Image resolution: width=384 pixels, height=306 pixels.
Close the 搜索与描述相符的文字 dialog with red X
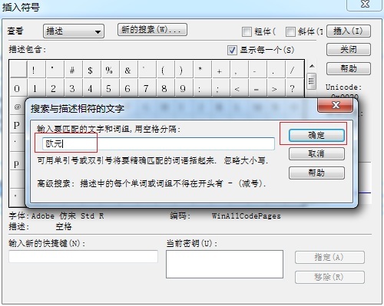pos(335,105)
